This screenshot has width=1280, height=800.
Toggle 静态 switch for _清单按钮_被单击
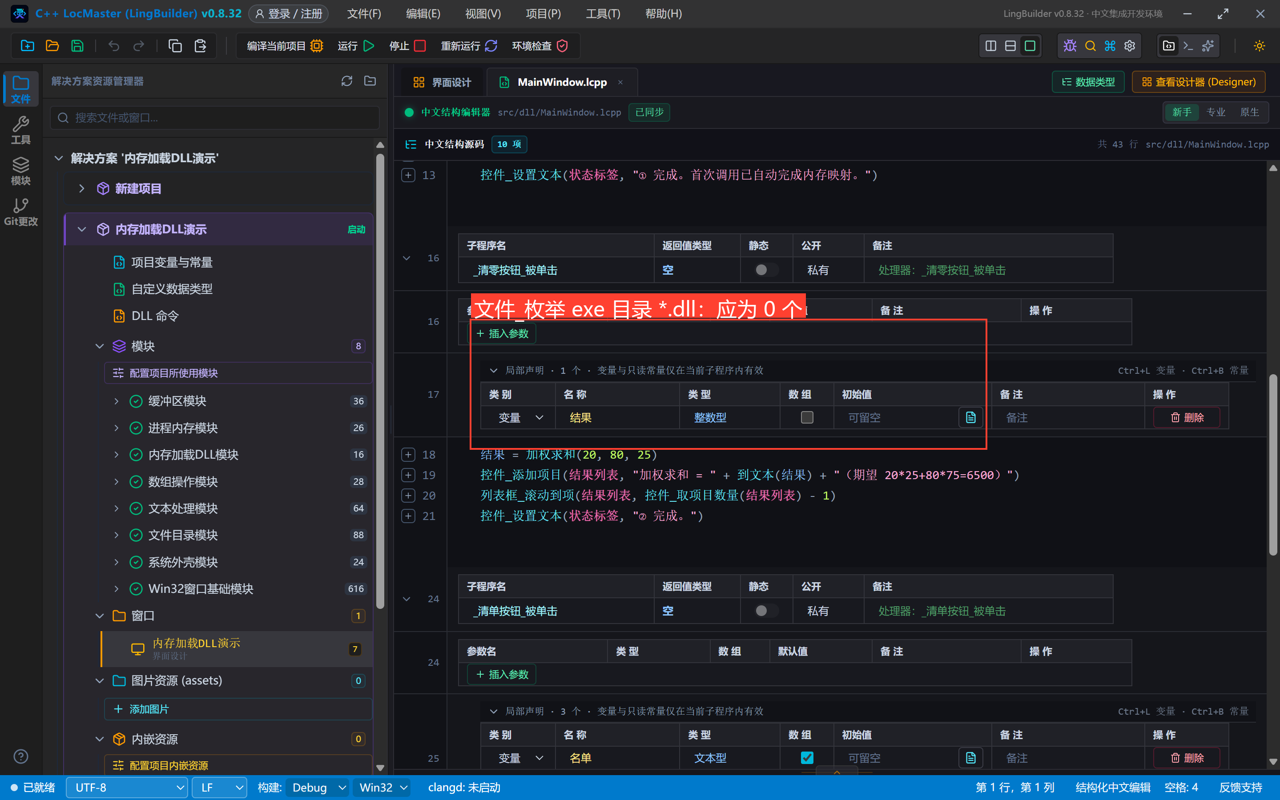pos(765,611)
